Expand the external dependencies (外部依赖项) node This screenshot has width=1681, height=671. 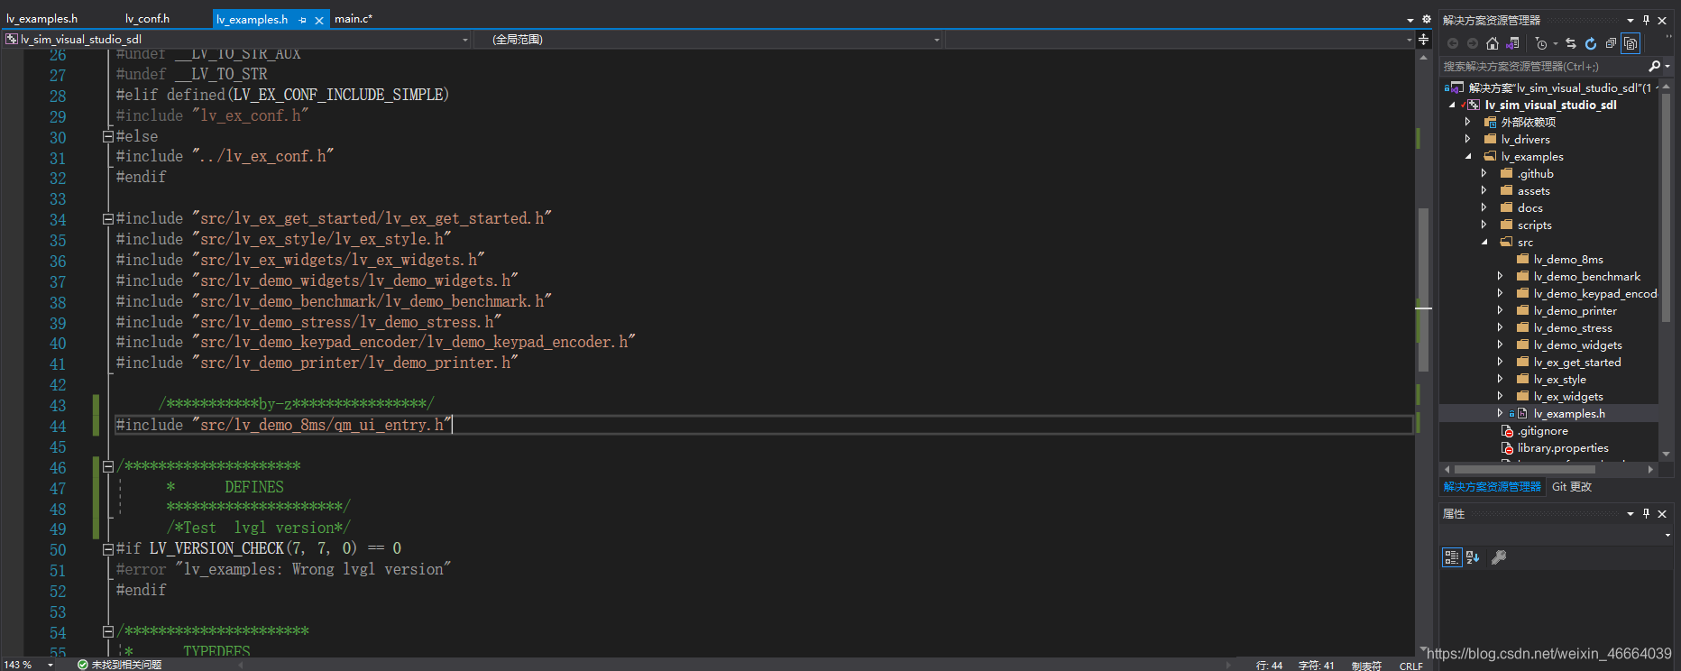1467,122
